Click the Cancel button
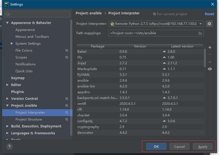Viewport: 219px width, 155px height. click(179, 146)
